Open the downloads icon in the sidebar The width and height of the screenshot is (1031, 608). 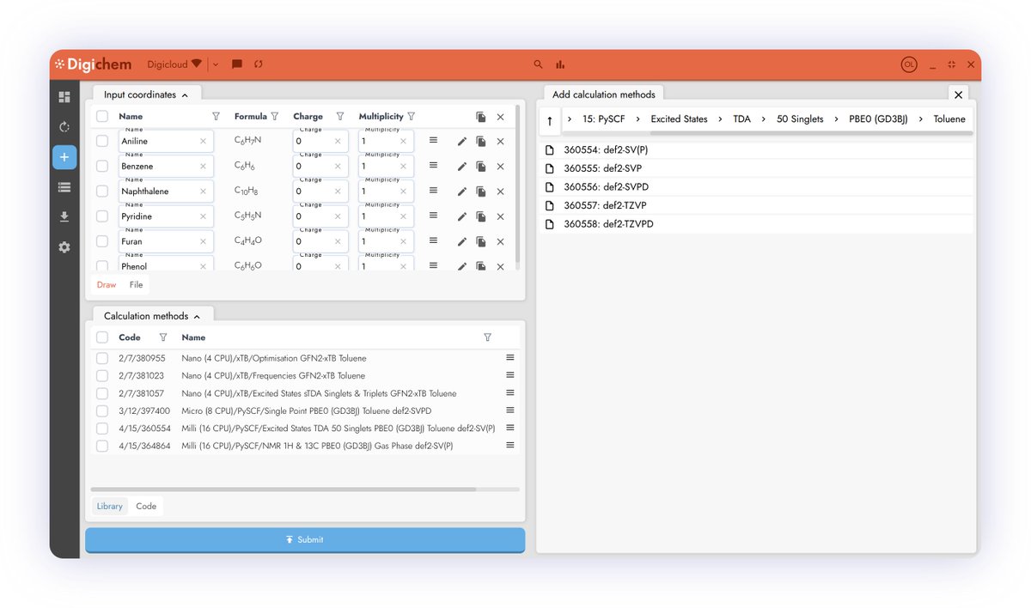coord(64,217)
